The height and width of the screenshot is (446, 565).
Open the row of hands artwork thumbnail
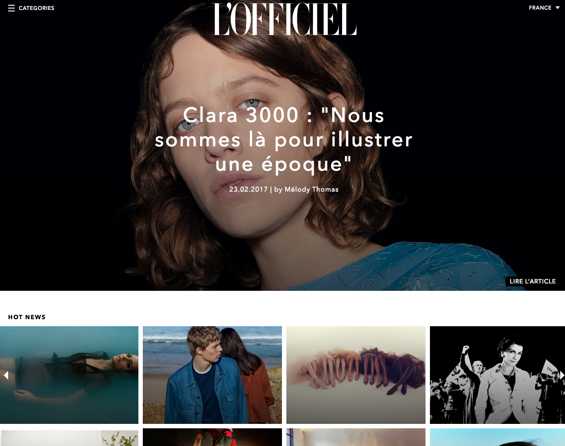[356, 375]
